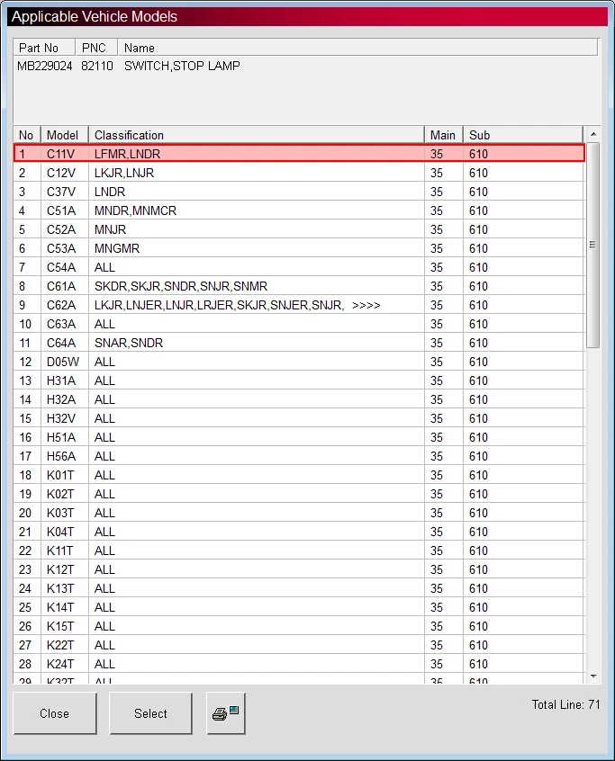Select the K14T model row
Image resolution: width=615 pixels, height=761 pixels.
[x=299, y=608]
